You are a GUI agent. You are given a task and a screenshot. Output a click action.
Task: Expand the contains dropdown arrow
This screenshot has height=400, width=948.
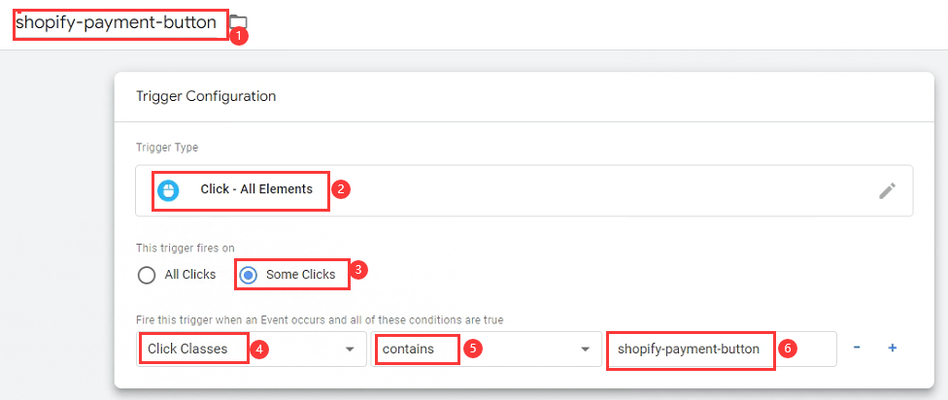click(x=585, y=350)
